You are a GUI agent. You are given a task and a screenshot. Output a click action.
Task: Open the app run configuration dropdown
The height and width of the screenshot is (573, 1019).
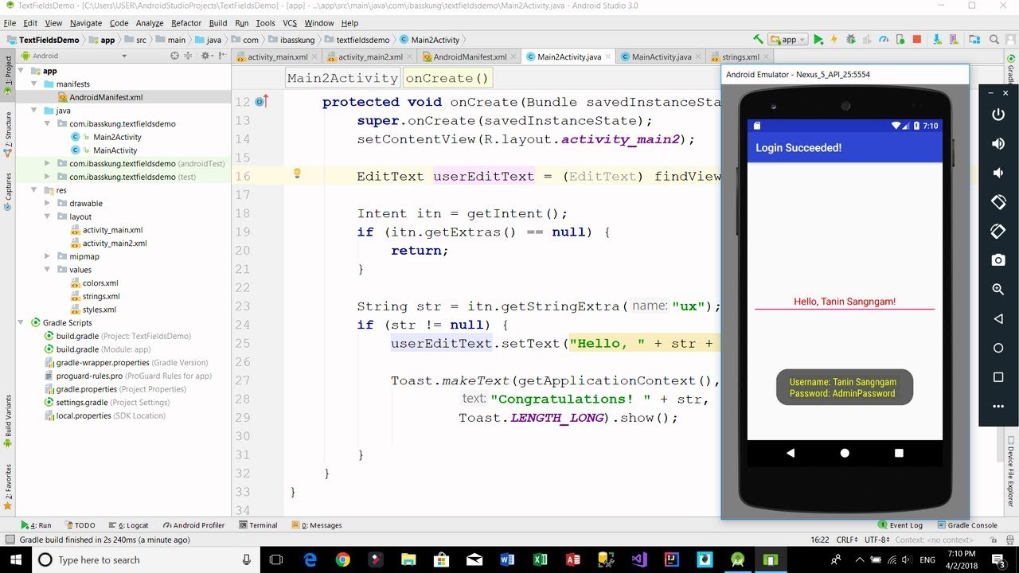[788, 39]
